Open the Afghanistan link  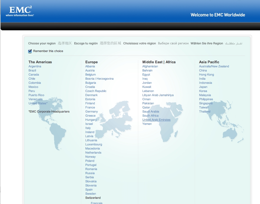[150, 66]
